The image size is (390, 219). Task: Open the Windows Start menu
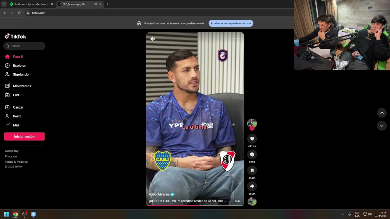(x=6, y=214)
